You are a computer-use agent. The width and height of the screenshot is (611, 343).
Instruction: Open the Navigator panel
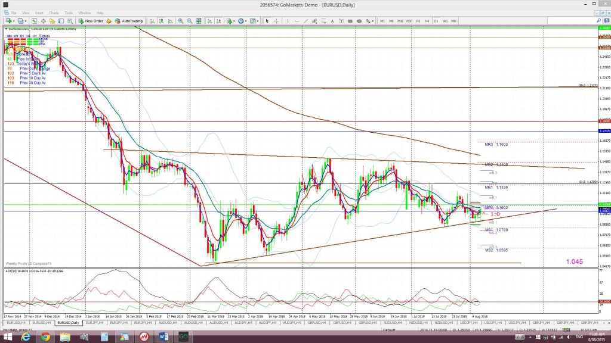point(52,21)
